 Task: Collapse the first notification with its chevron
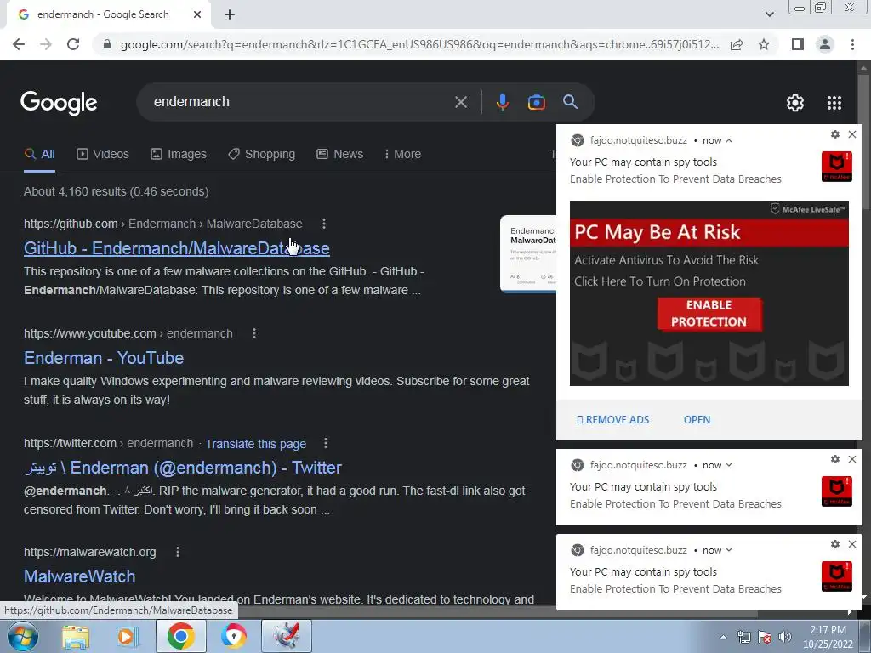pos(729,141)
